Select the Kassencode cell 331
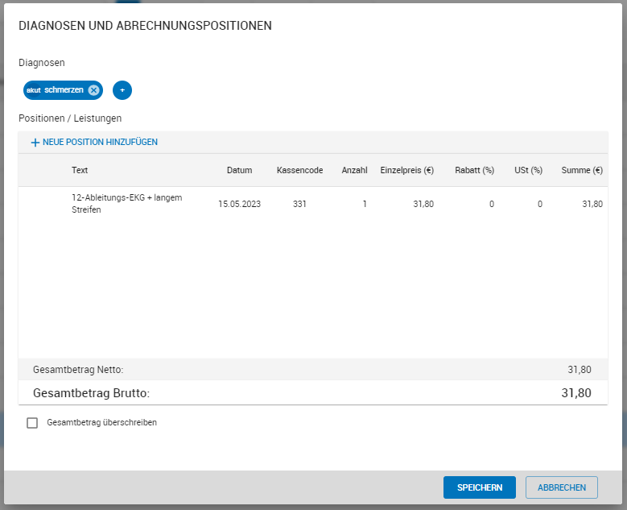Viewport: 627px width, 510px height. point(299,205)
